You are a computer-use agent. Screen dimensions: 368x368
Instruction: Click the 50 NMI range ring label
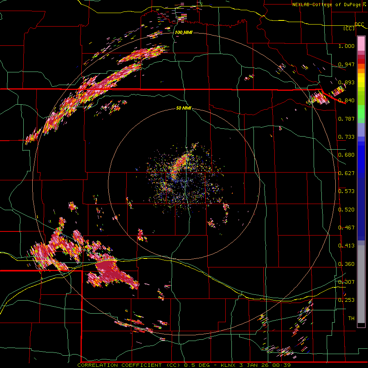point(184,108)
